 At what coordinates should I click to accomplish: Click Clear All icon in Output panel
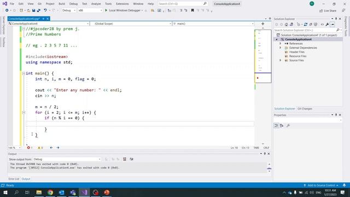(125, 159)
